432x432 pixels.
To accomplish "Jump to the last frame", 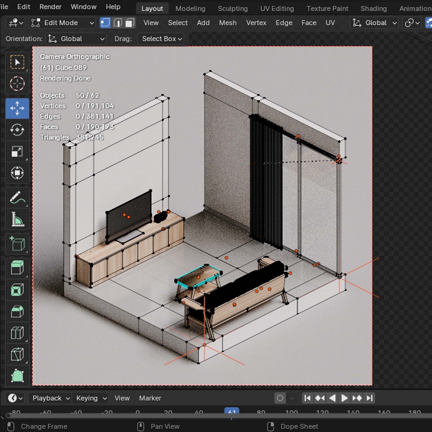I will (370, 398).
